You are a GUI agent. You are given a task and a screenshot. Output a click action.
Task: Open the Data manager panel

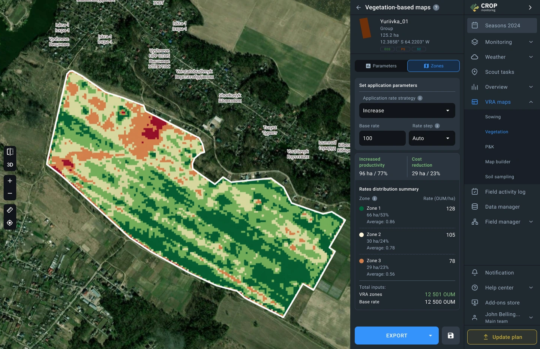click(x=502, y=207)
